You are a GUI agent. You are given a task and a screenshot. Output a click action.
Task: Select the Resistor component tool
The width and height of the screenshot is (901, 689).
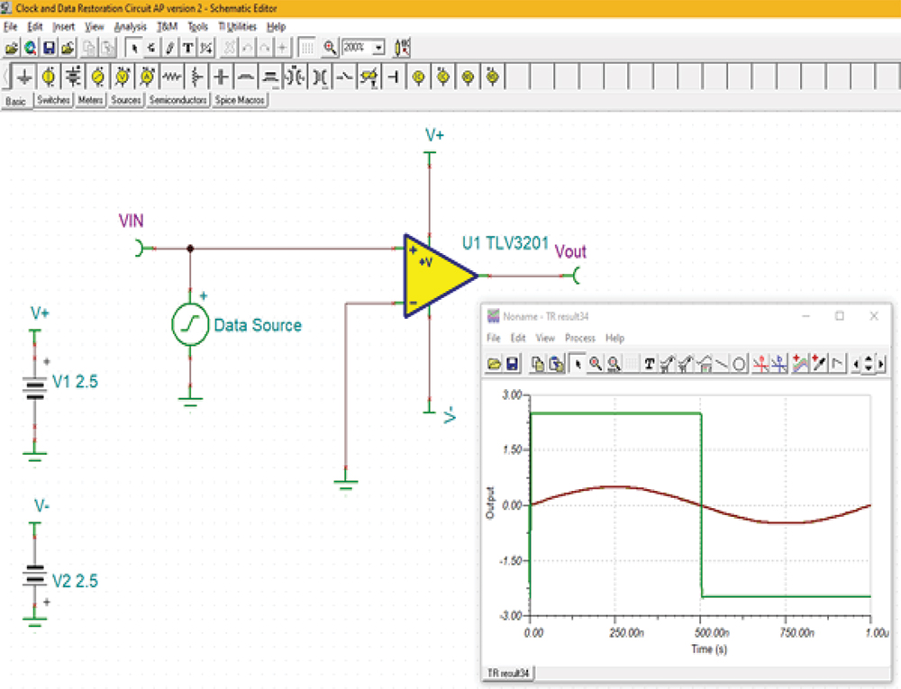[173, 77]
